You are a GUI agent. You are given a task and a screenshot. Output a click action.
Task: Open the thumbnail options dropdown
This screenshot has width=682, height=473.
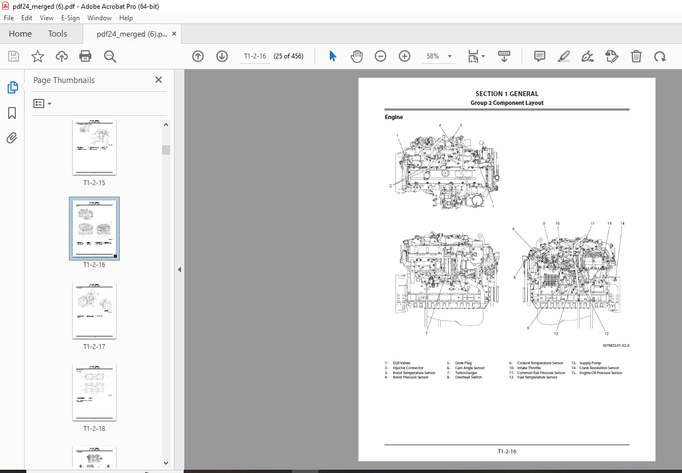pyautogui.click(x=43, y=103)
